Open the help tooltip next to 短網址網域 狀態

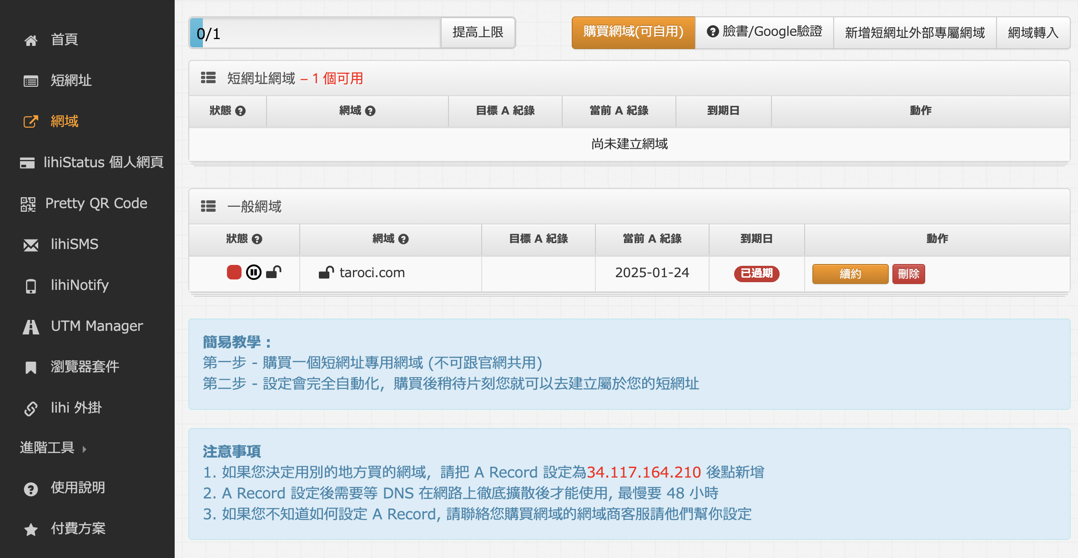(x=241, y=111)
